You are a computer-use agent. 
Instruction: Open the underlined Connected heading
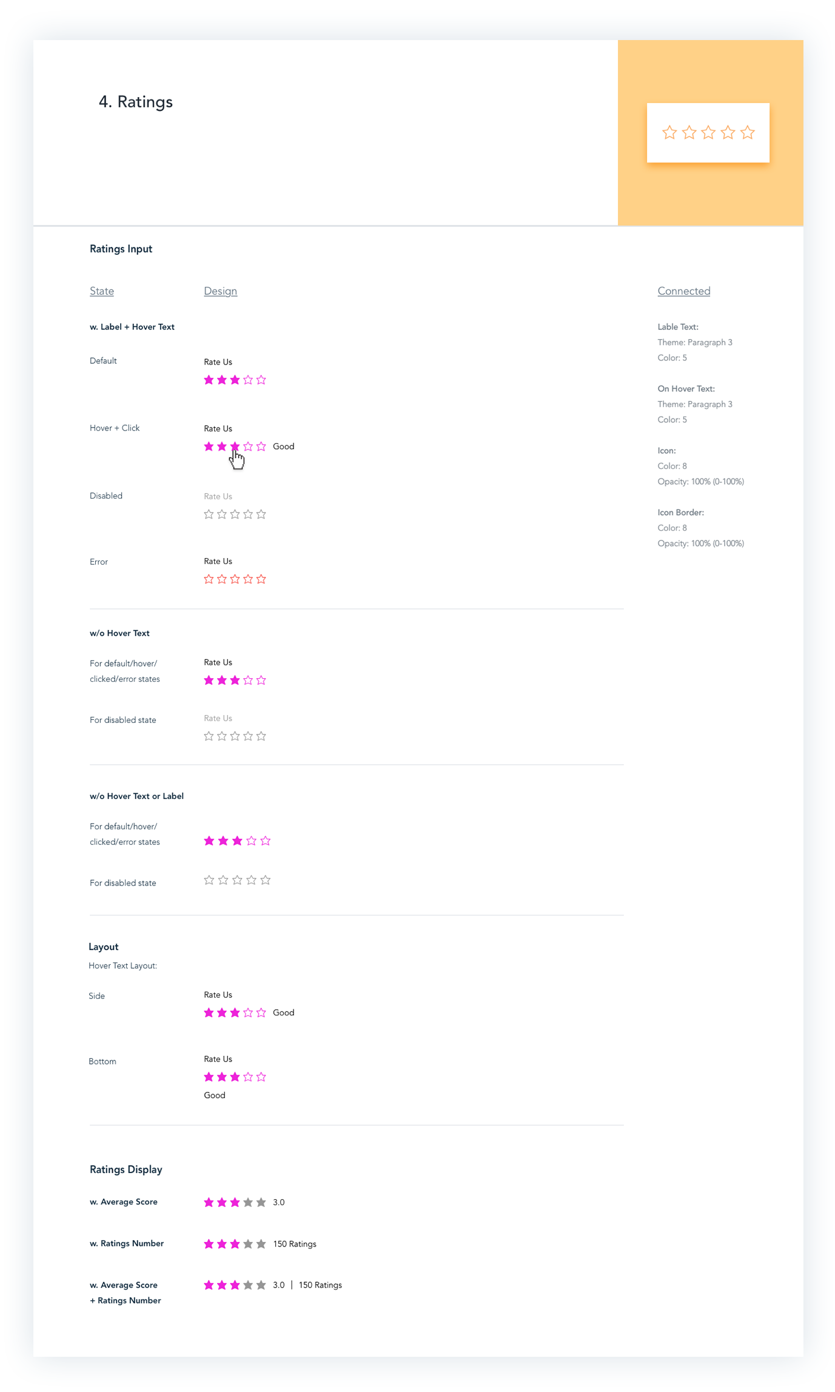click(x=683, y=291)
